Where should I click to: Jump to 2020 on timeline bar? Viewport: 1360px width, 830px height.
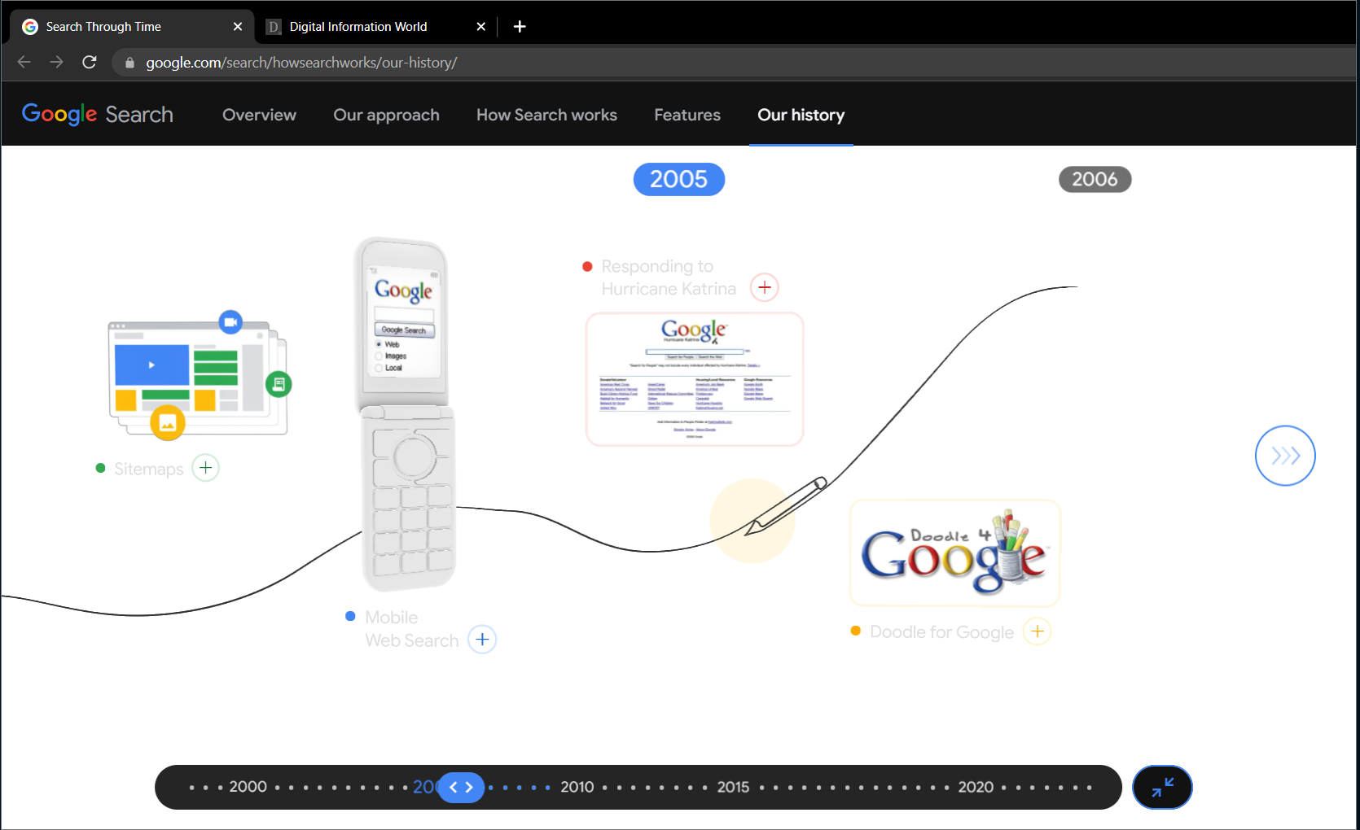tap(976, 787)
